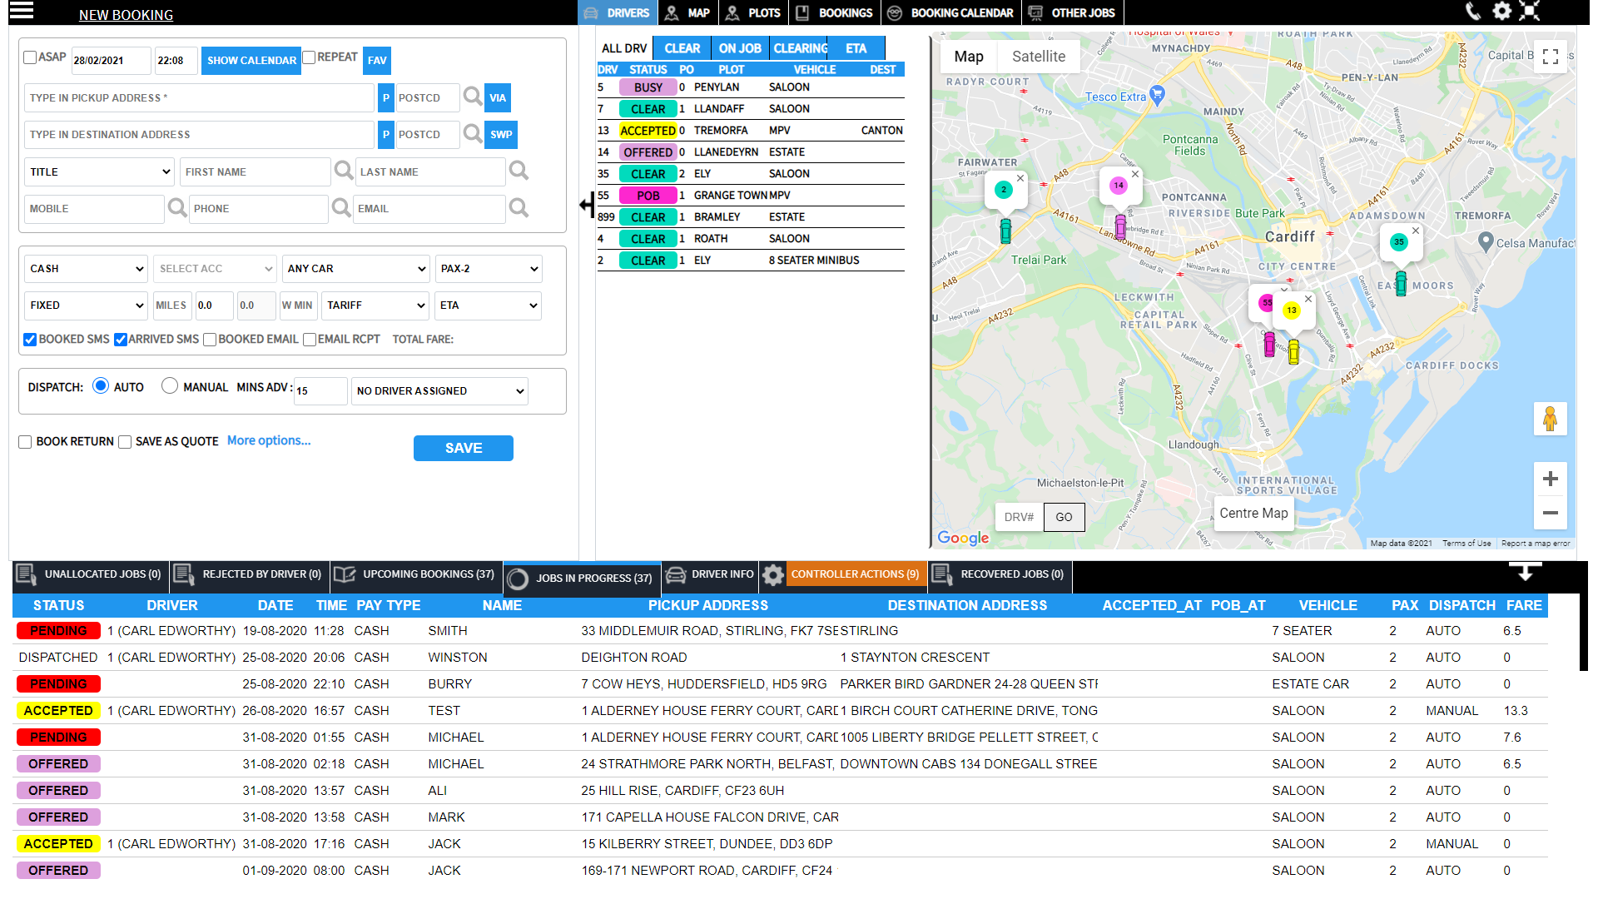Search pickup postcode with magnifier icon
1598x899 pixels.
point(473,97)
